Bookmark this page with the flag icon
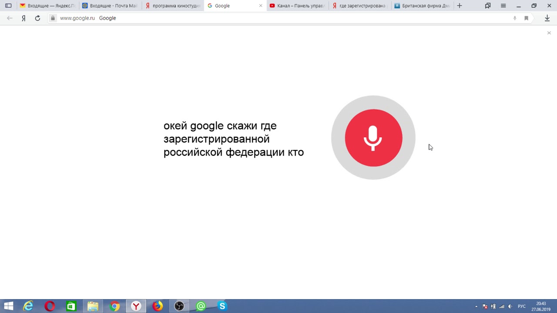 pyautogui.click(x=526, y=18)
